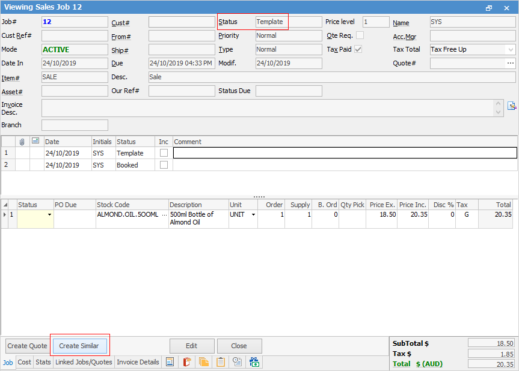Click the clipboard icon tab
The height and width of the screenshot is (371, 519).
[x=221, y=362]
